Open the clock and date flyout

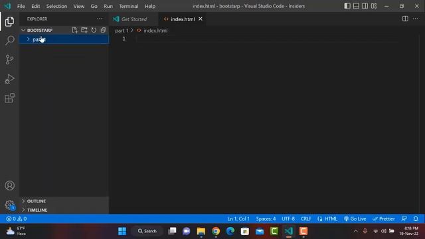409,231
